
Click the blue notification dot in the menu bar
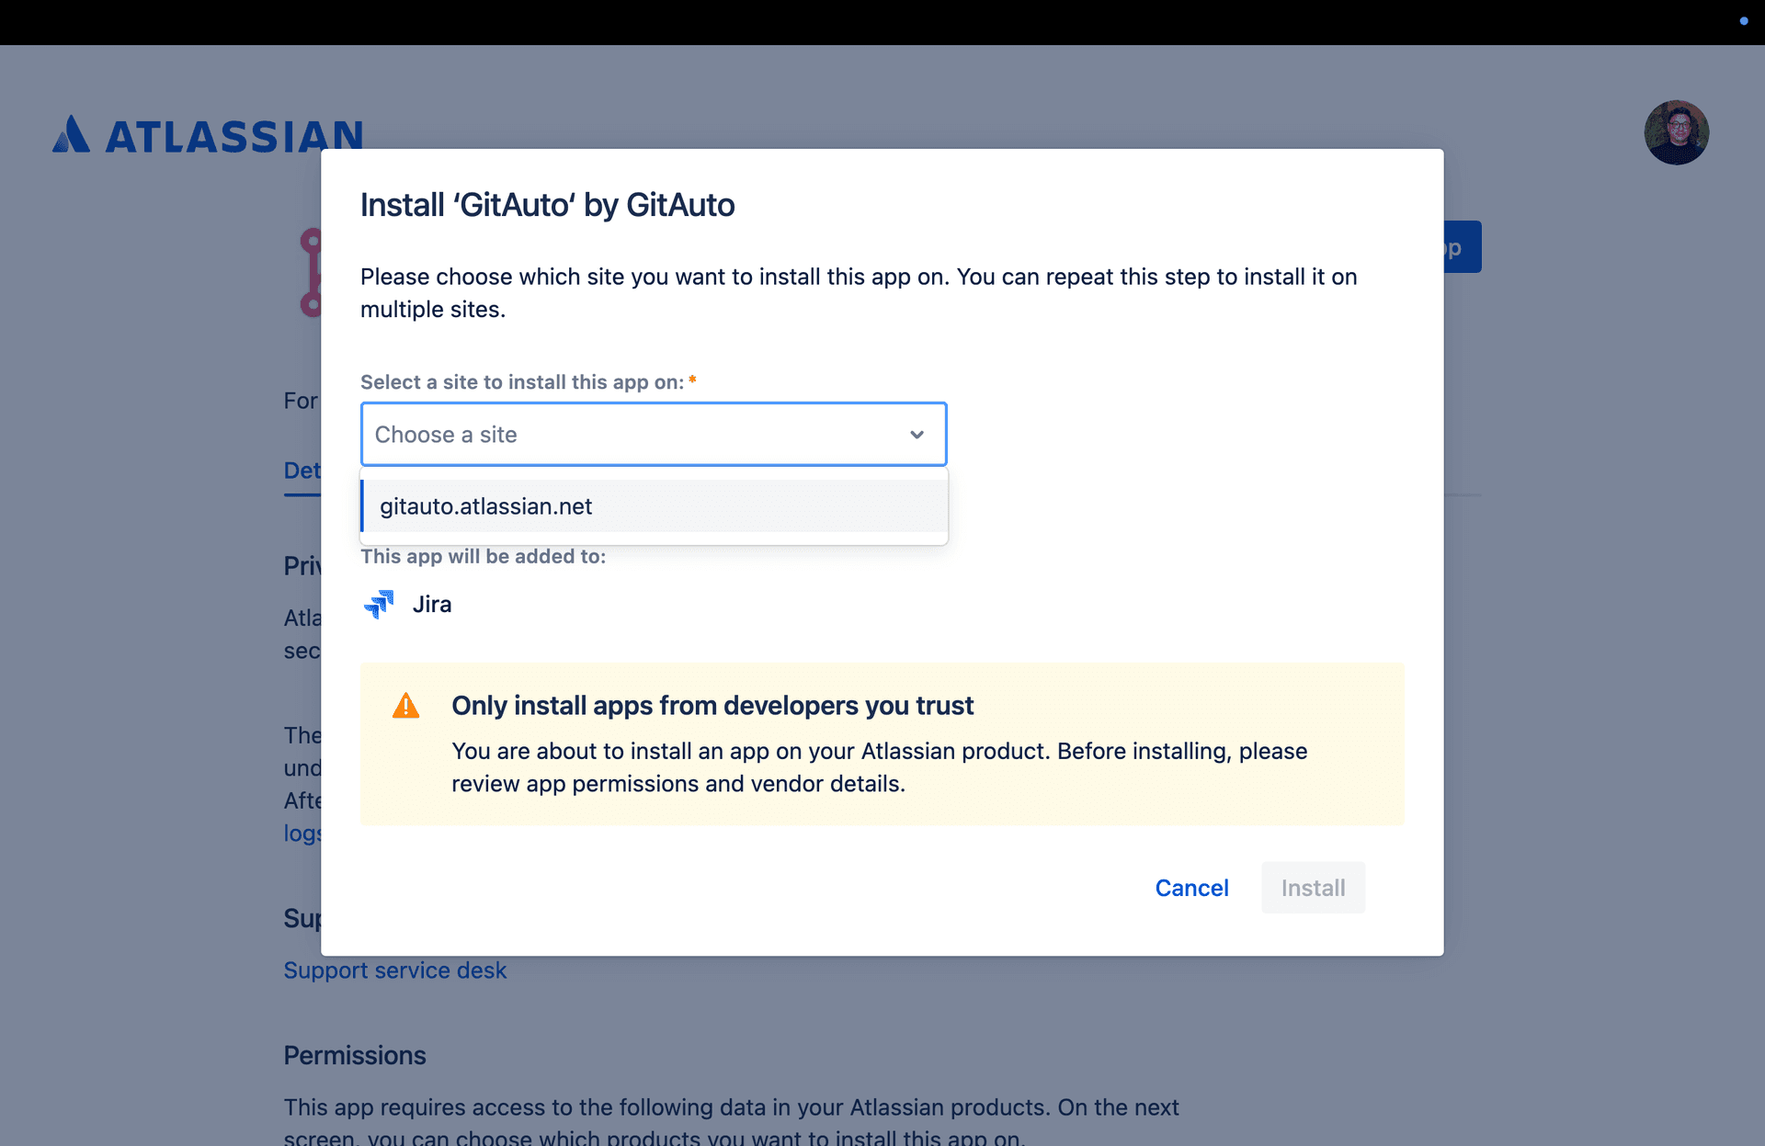1744,21
